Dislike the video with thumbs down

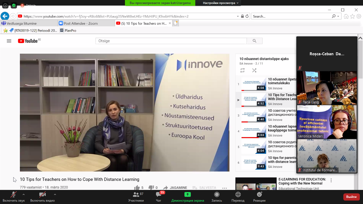(x=151, y=188)
